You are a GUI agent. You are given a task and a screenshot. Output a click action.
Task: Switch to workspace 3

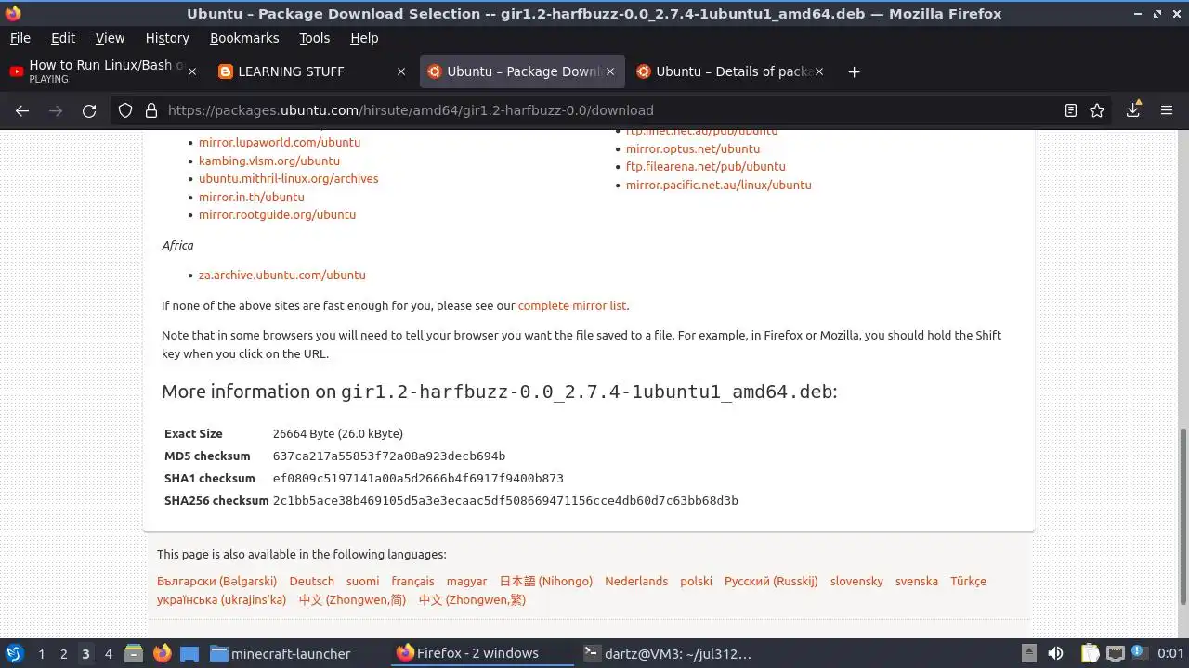tap(86, 653)
